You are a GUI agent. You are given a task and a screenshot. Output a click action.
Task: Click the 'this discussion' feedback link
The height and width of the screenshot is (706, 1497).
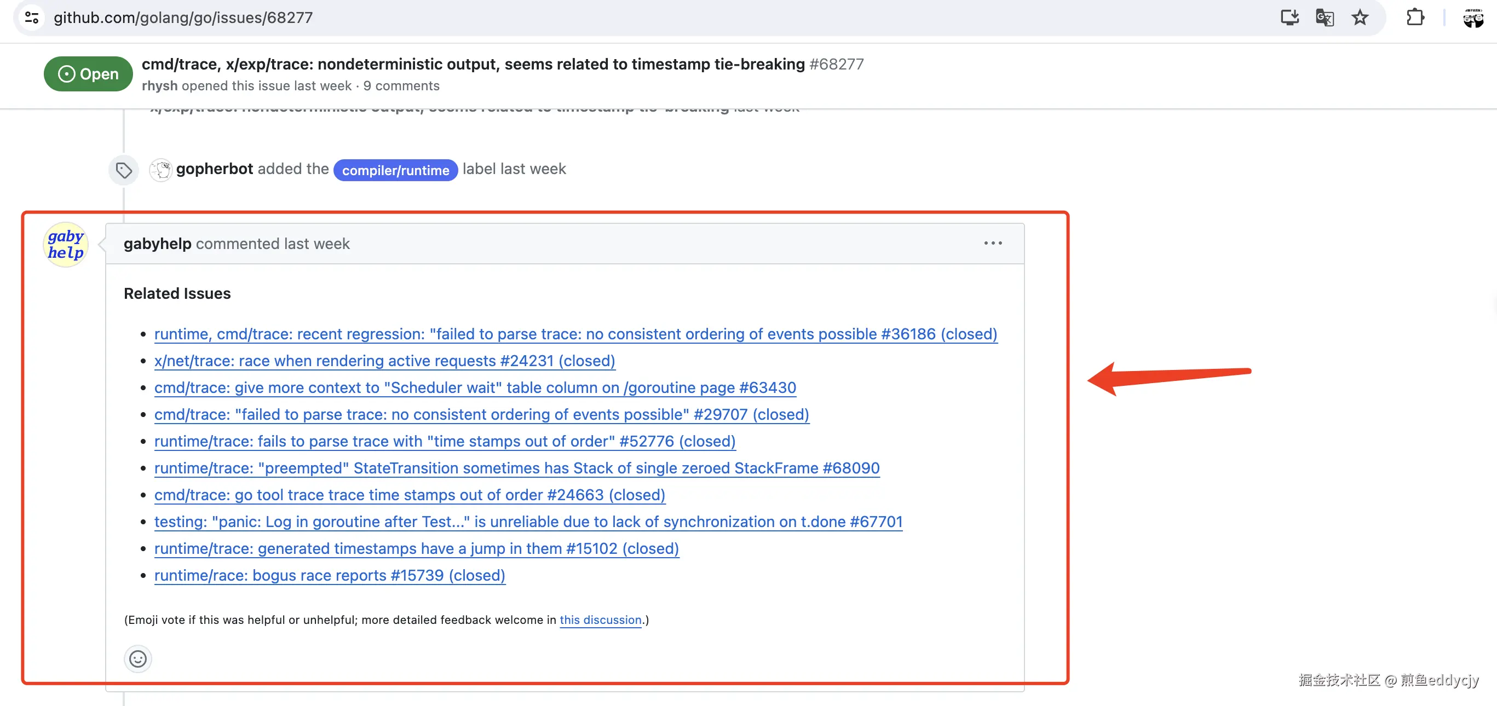[600, 620]
